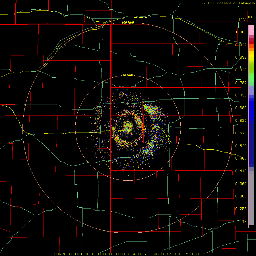Viewport: 256px width, 256px height.
Task: Click the 50 NMI range ring label
Action: click(x=128, y=75)
